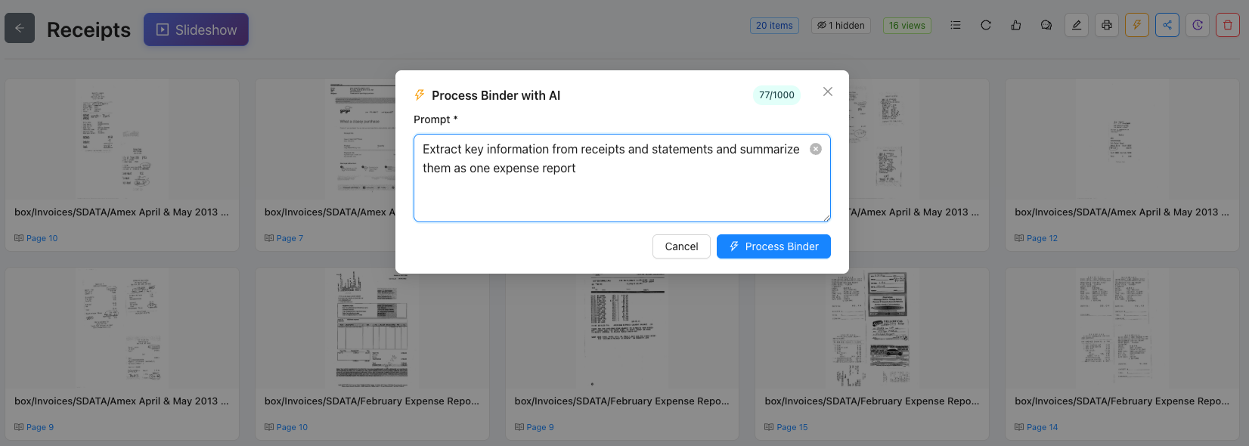Share the Receipts binder
1249x446 pixels.
click(x=1167, y=25)
